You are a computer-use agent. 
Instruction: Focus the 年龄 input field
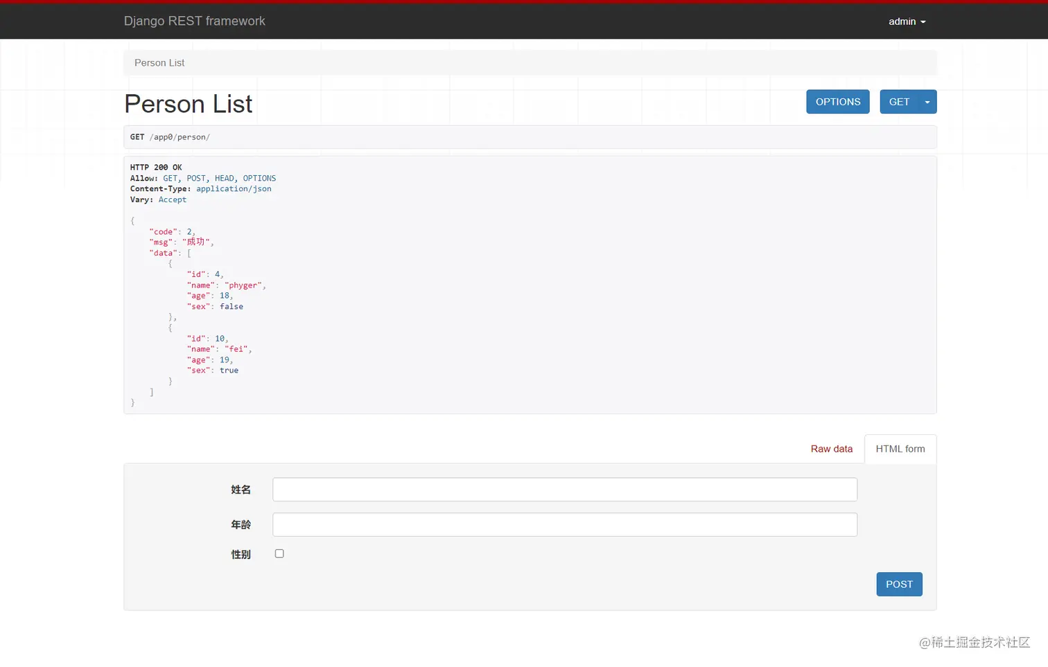pos(564,524)
